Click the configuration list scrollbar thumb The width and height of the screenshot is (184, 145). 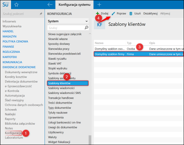(90, 140)
